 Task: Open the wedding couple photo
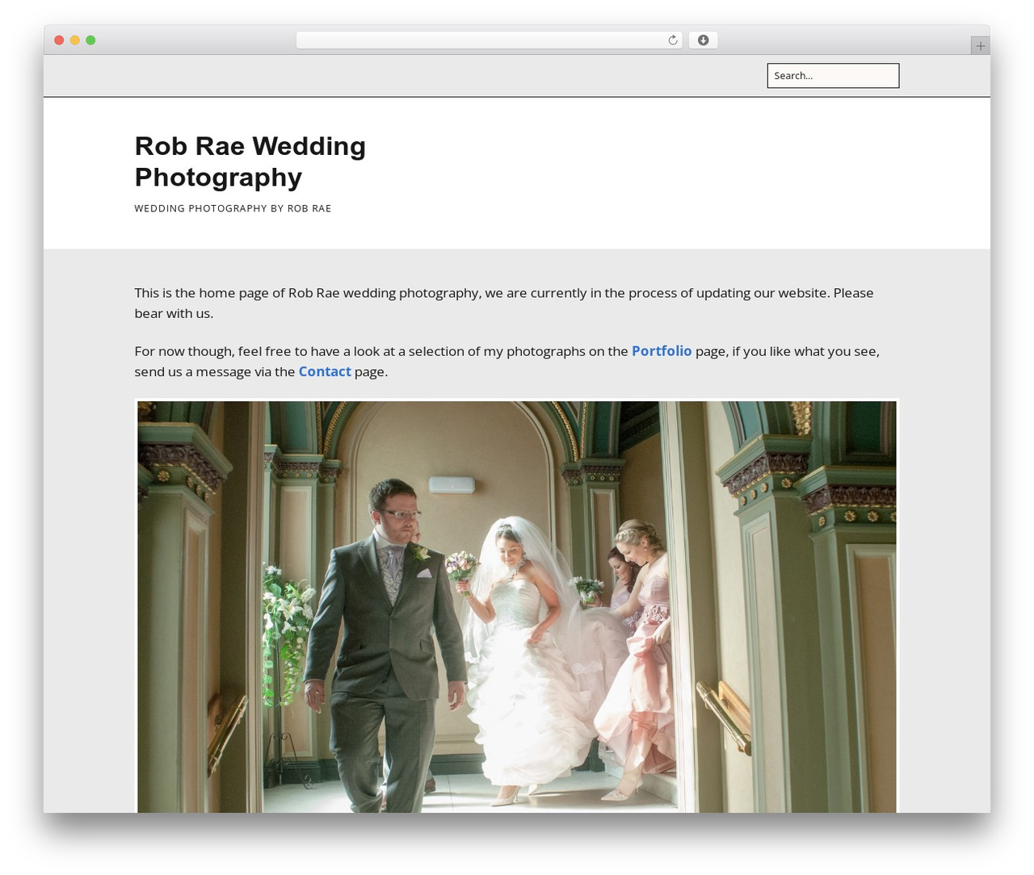tap(517, 606)
